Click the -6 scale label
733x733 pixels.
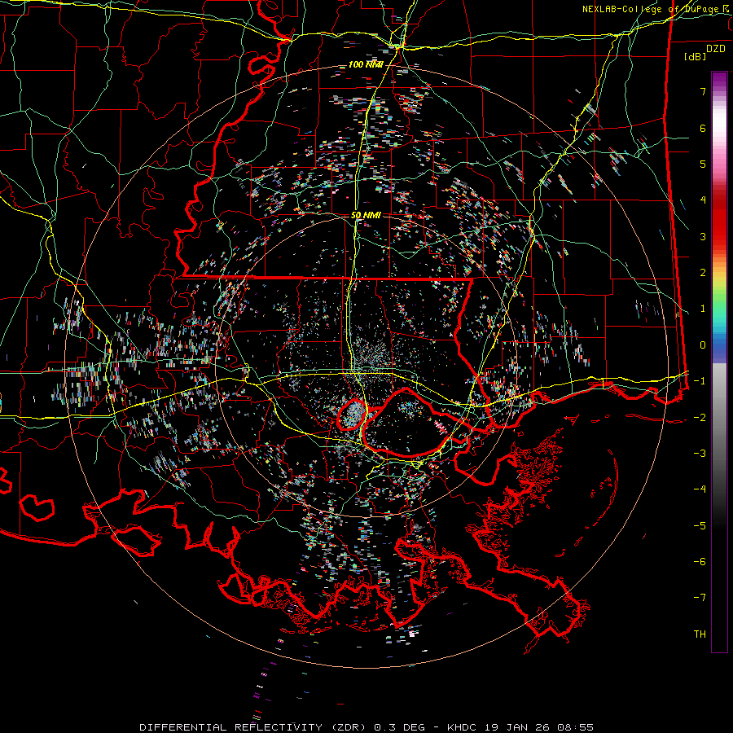700,561
